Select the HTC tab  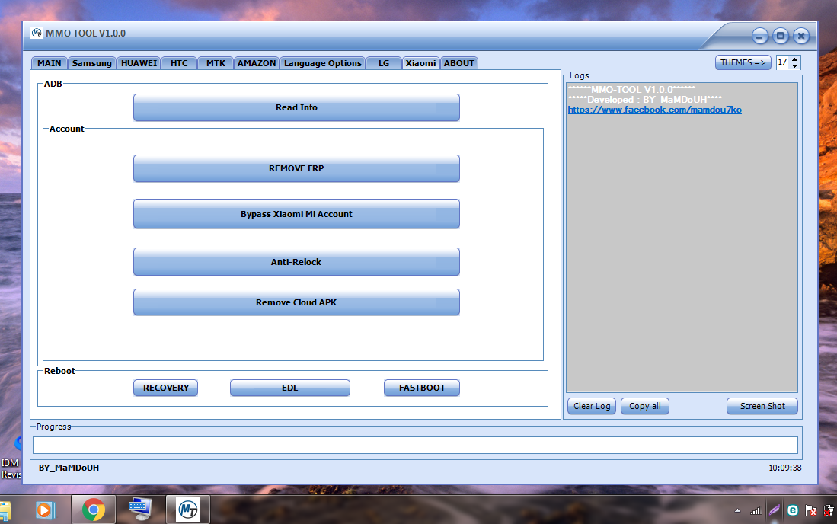click(x=179, y=63)
